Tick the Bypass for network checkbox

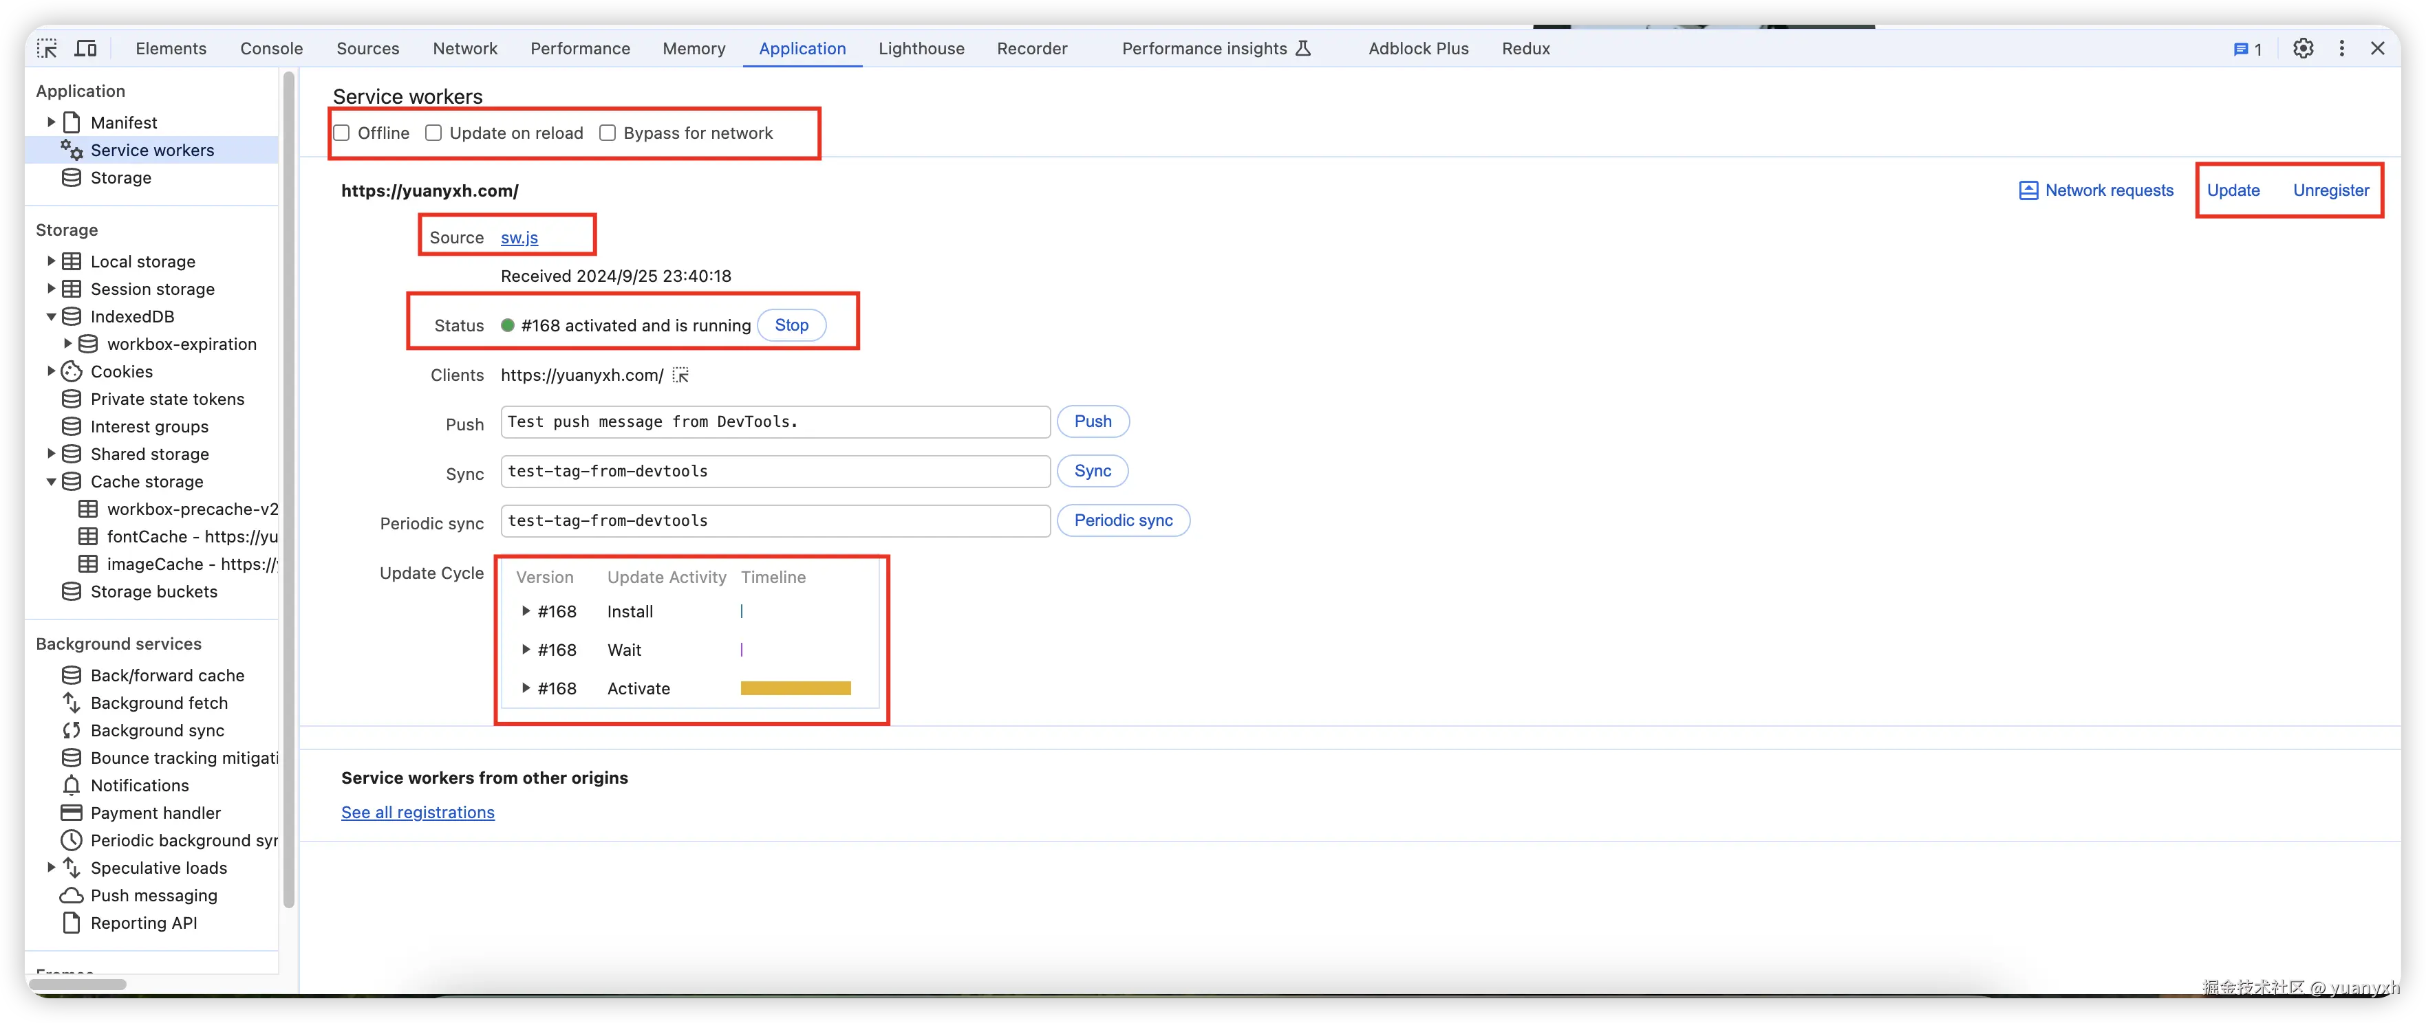pyautogui.click(x=608, y=133)
